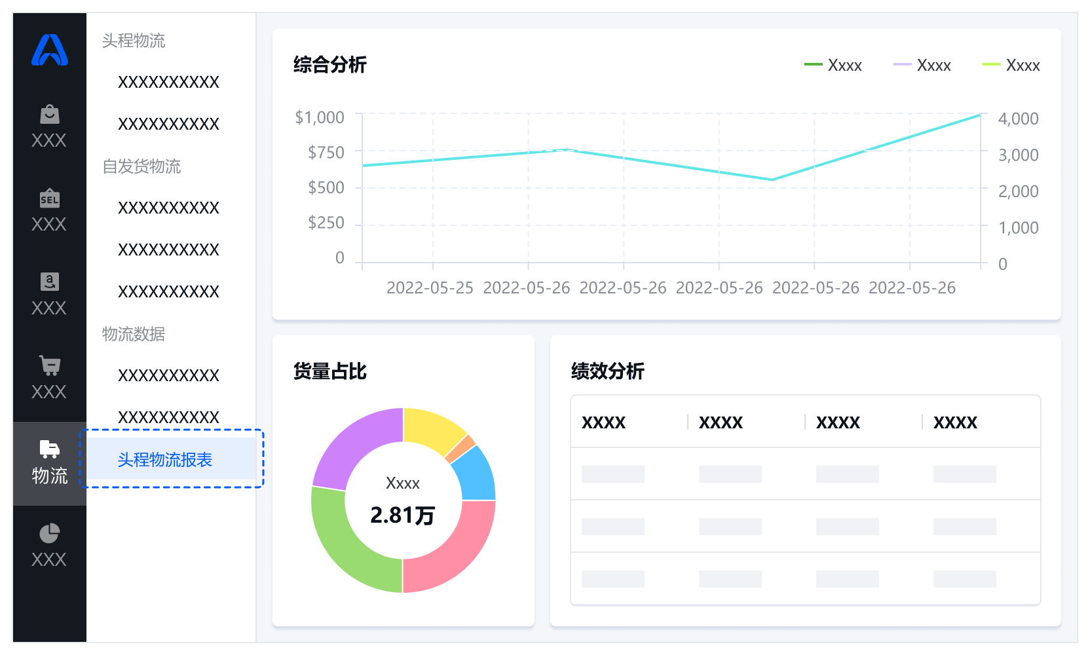Click the 自发货物流 section heading
The image size is (1090, 655).
point(141,166)
